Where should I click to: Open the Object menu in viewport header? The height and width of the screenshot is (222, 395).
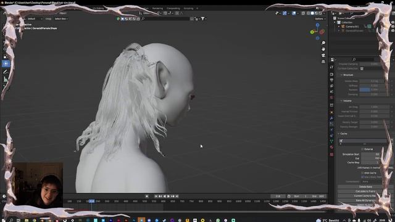63,13
